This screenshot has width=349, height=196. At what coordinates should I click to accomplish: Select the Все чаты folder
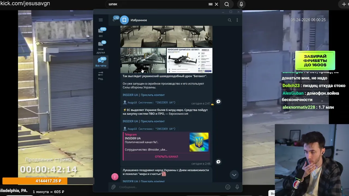(x=101, y=62)
